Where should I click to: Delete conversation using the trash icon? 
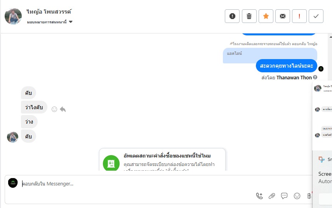coord(249,16)
